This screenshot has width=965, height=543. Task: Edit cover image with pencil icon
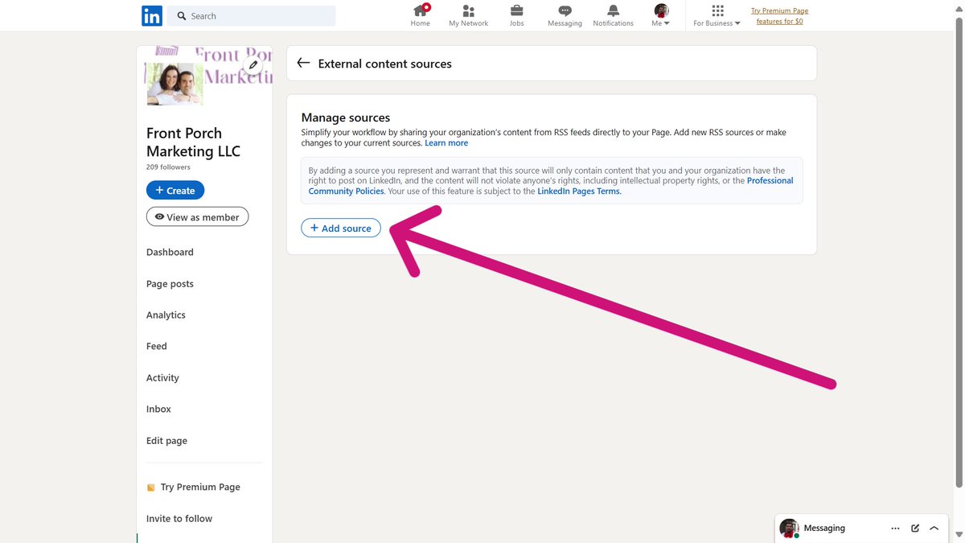(253, 65)
